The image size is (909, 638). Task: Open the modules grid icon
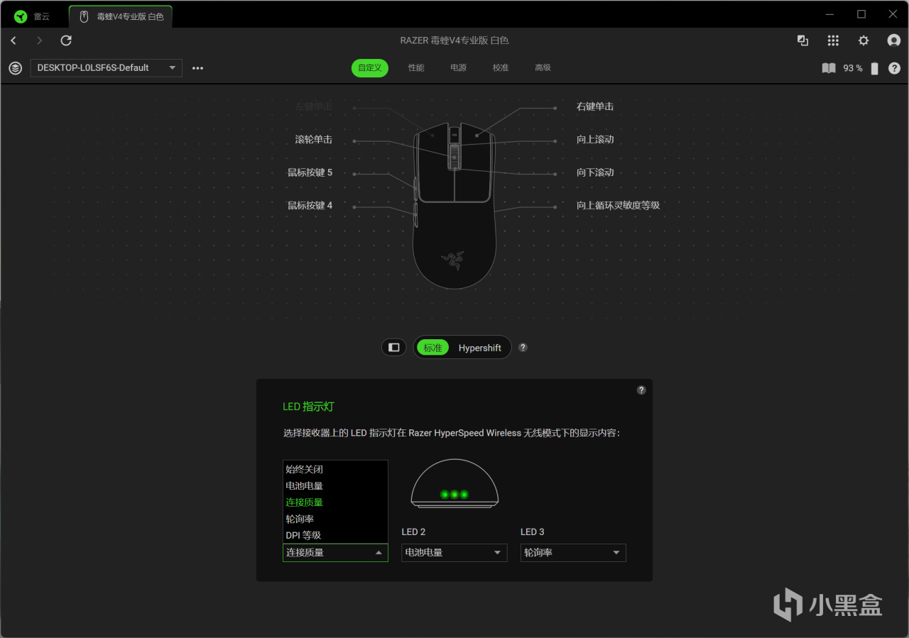pos(833,40)
